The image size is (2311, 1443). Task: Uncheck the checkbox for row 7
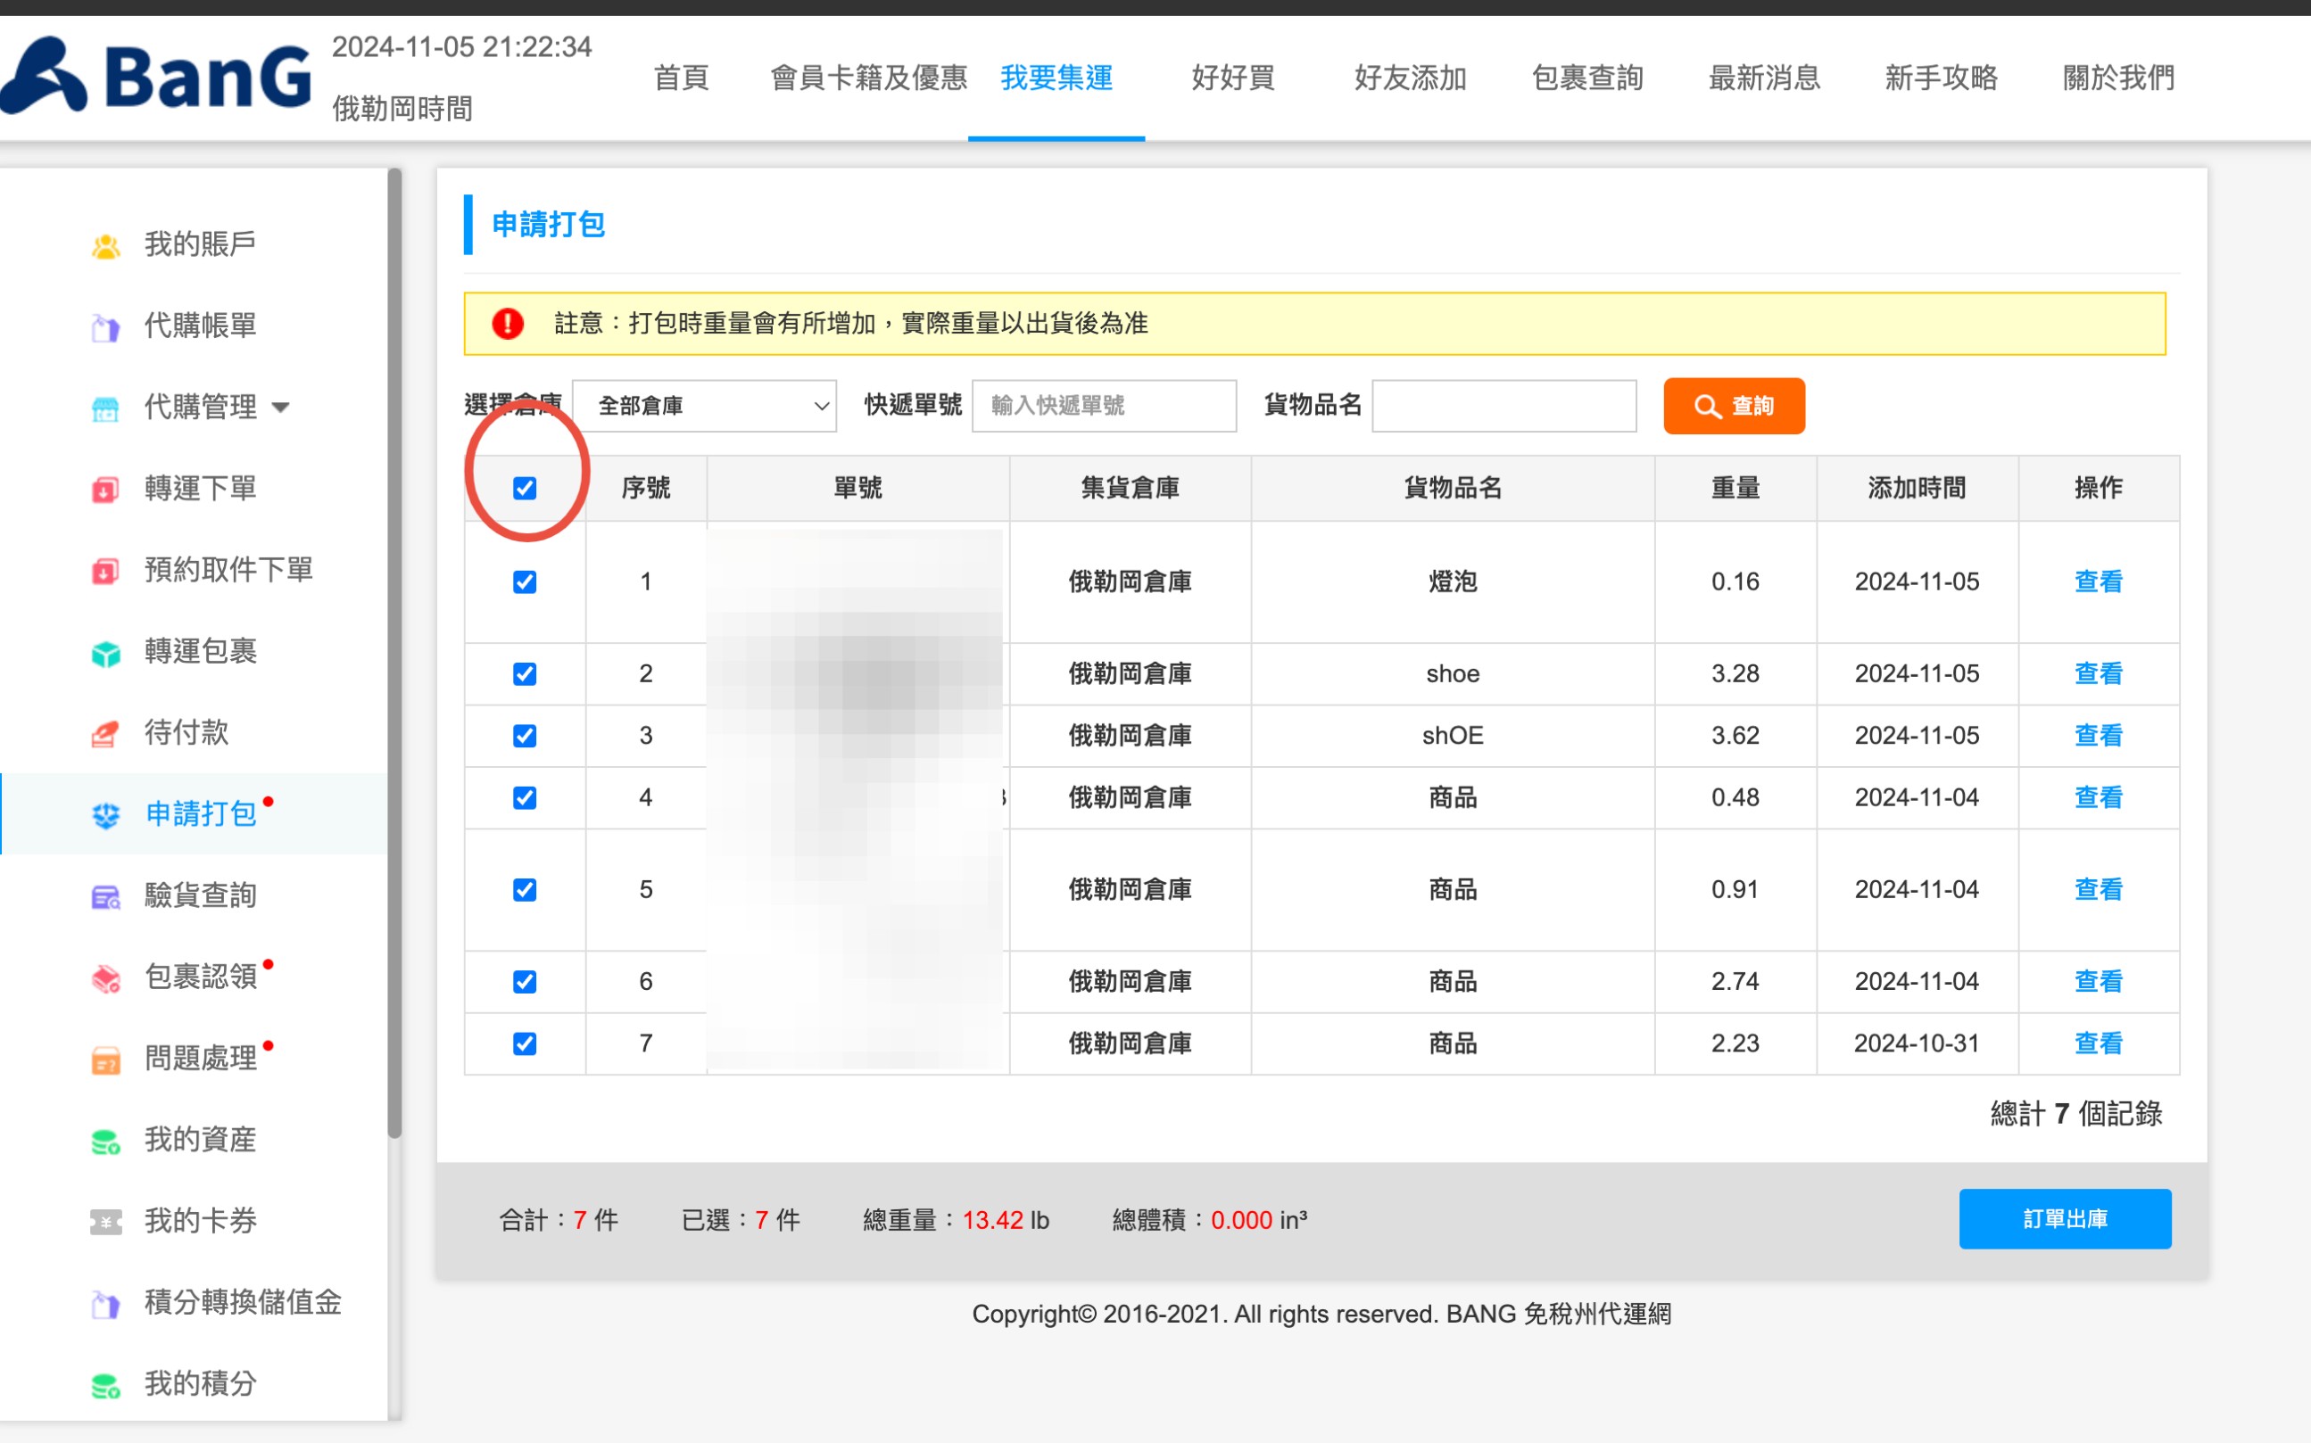point(524,1043)
